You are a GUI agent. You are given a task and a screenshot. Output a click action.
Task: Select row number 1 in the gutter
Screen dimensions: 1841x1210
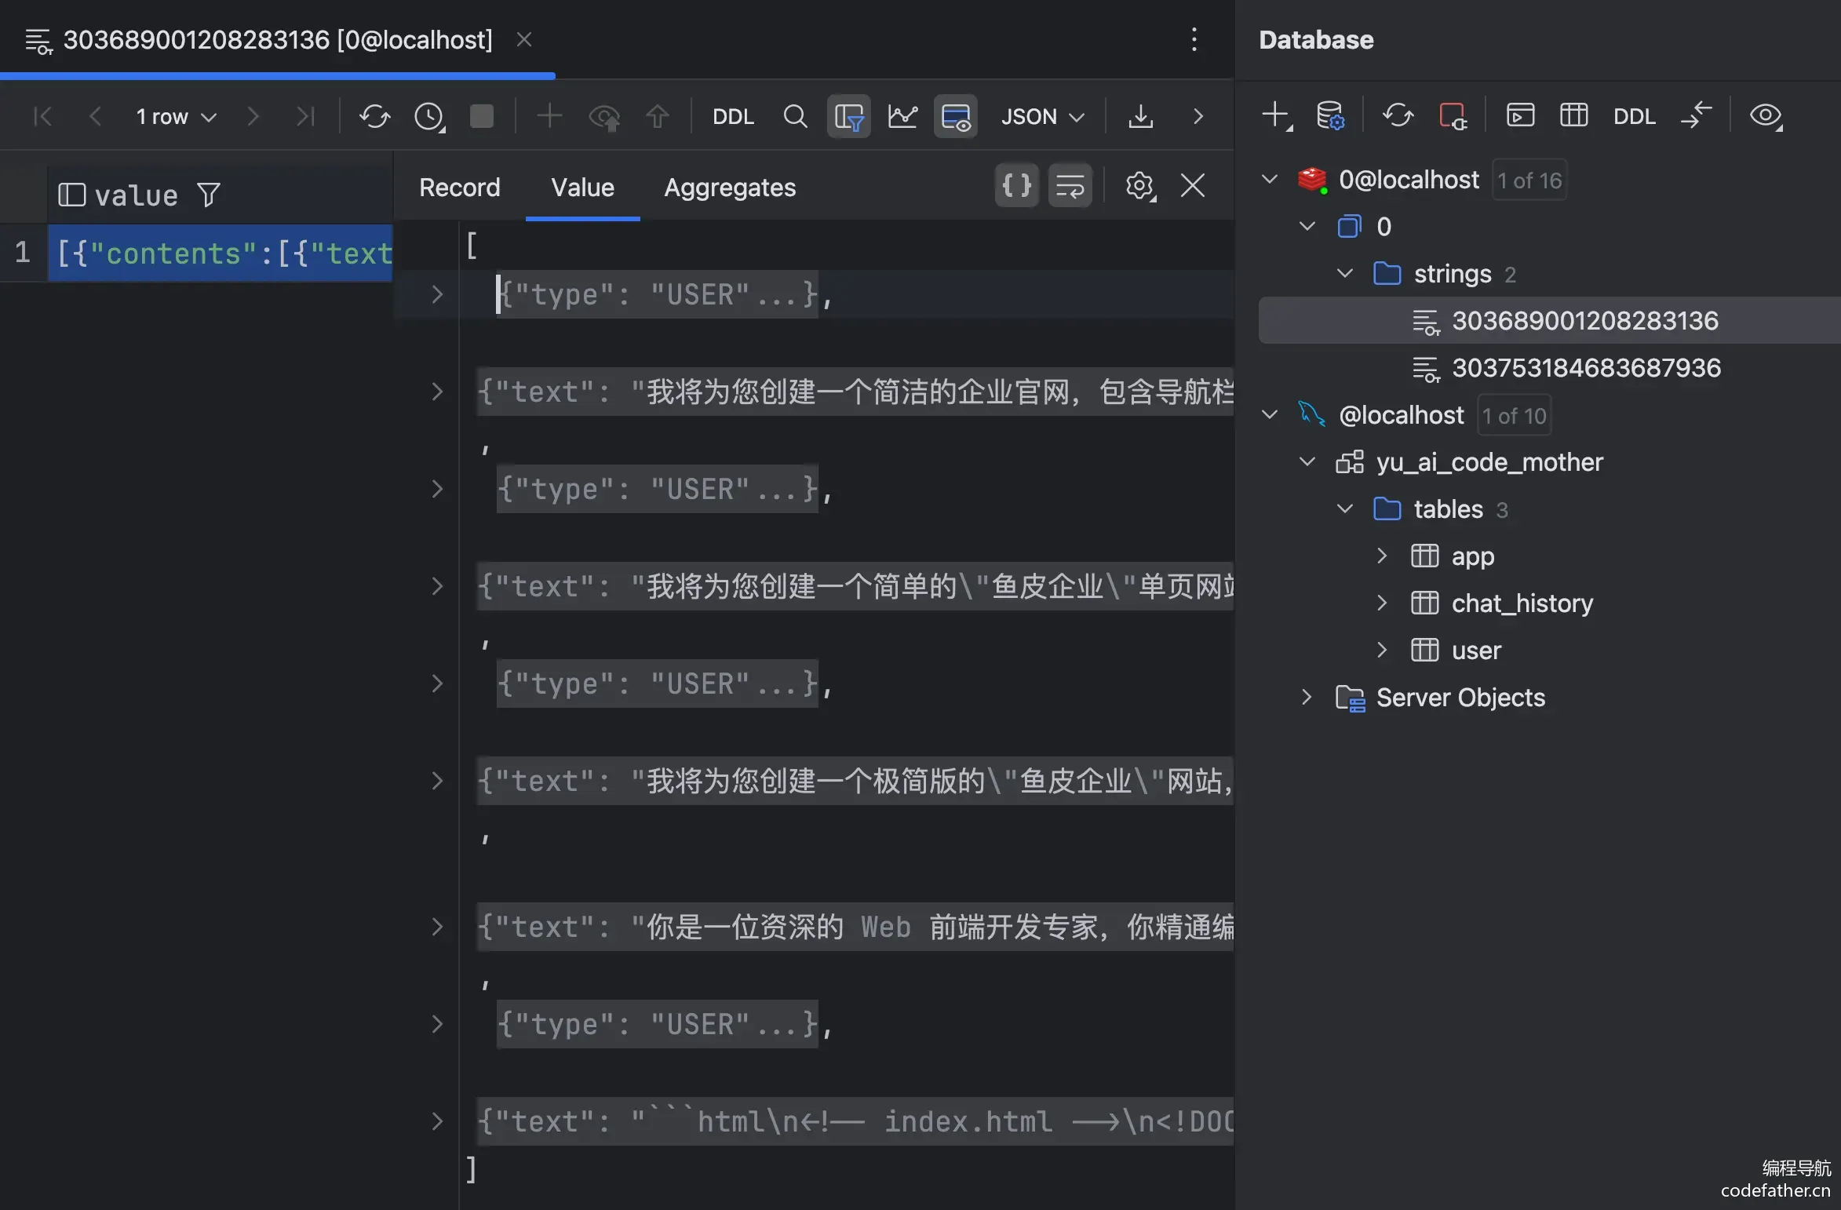pyautogui.click(x=23, y=253)
